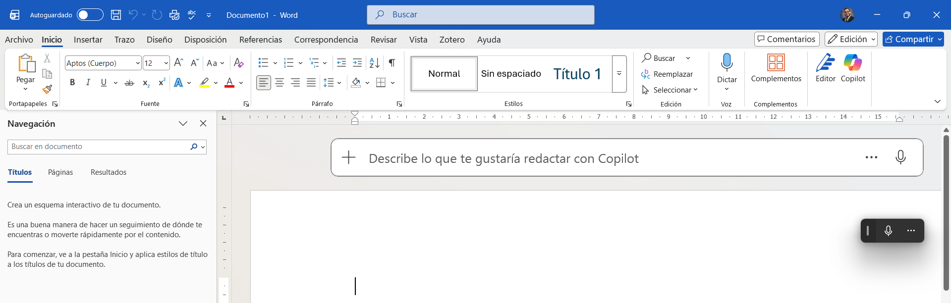Switch to the Páginas tab in Navegación
Image resolution: width=951 pixels, height=303 pixels.
click(x=60, y=172)
